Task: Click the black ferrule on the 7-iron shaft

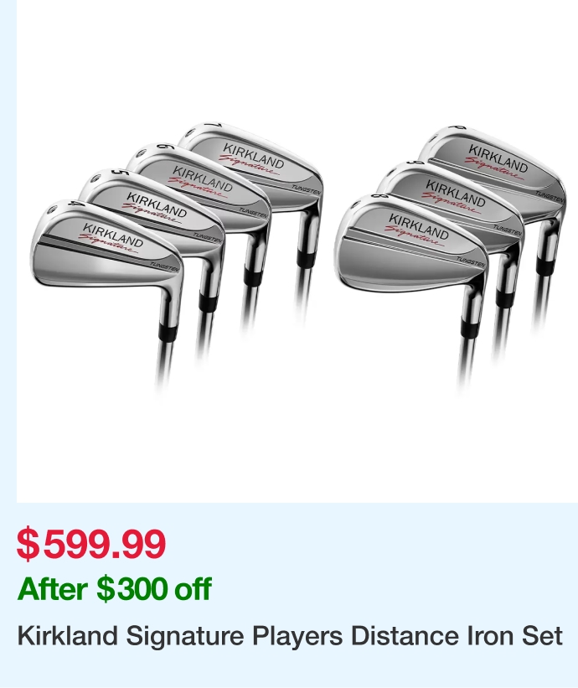Action: (307, 259)
